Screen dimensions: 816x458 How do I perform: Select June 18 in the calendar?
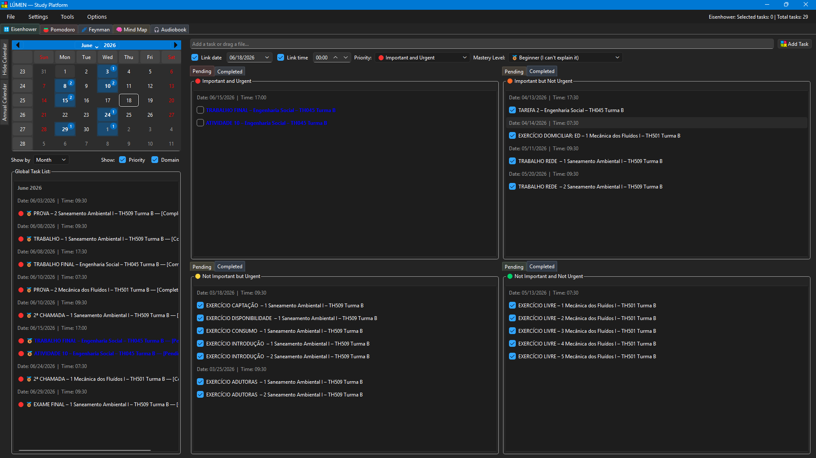pos(129,101)
